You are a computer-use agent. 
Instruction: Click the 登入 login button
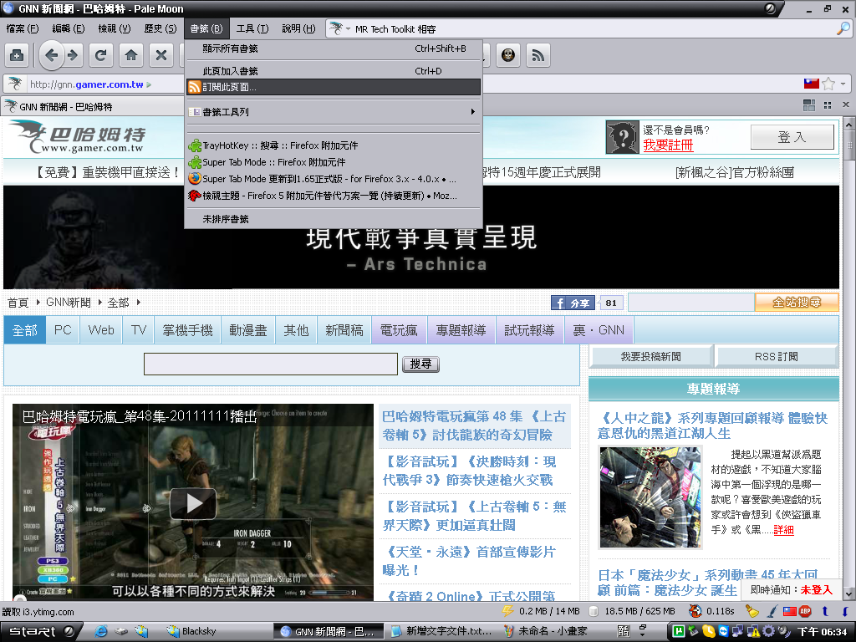pyautogui.click(x=792, y=137)
